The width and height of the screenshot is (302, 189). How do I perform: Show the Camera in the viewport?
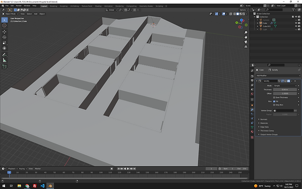click(296, 20)
